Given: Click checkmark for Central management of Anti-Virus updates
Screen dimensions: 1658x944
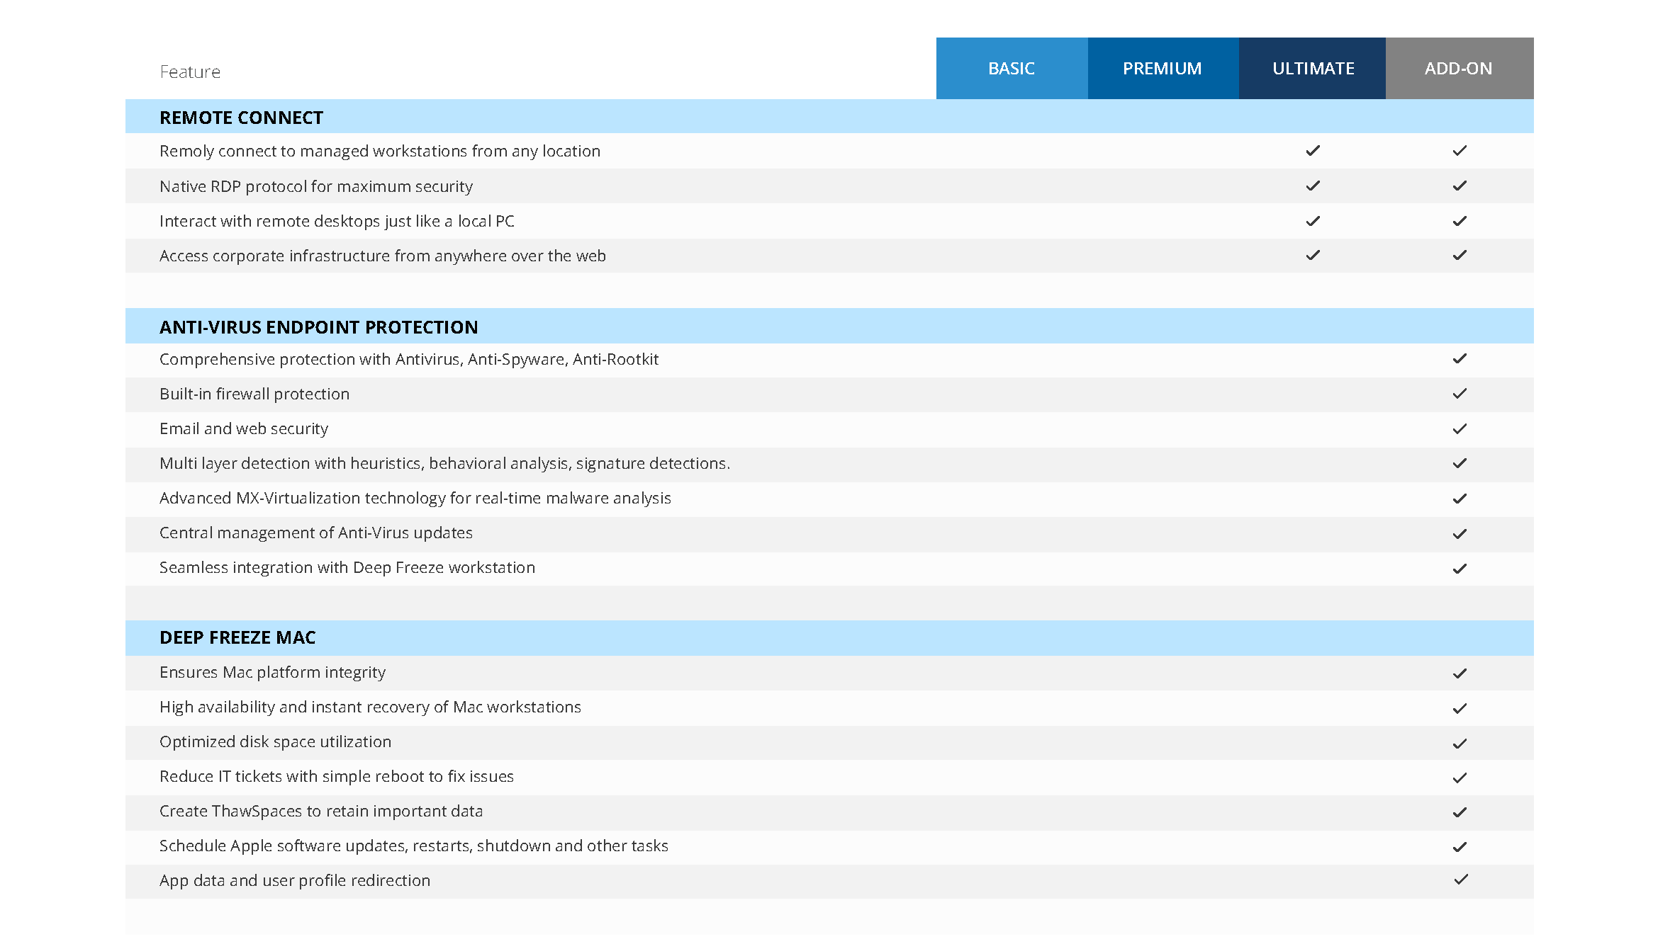Looking at the screenshot, I should pos(1459,533).
